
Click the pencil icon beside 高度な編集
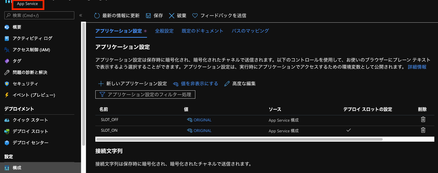tap(227, 84)
